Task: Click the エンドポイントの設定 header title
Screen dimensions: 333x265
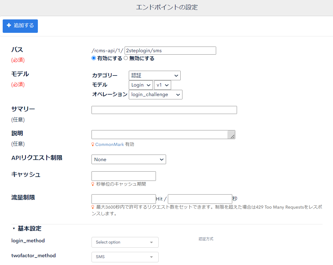Action: point(167,7)
